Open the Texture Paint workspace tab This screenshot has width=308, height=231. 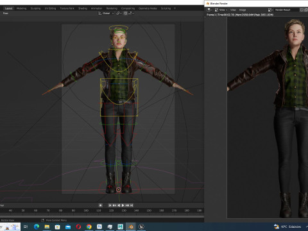point(67,8)
